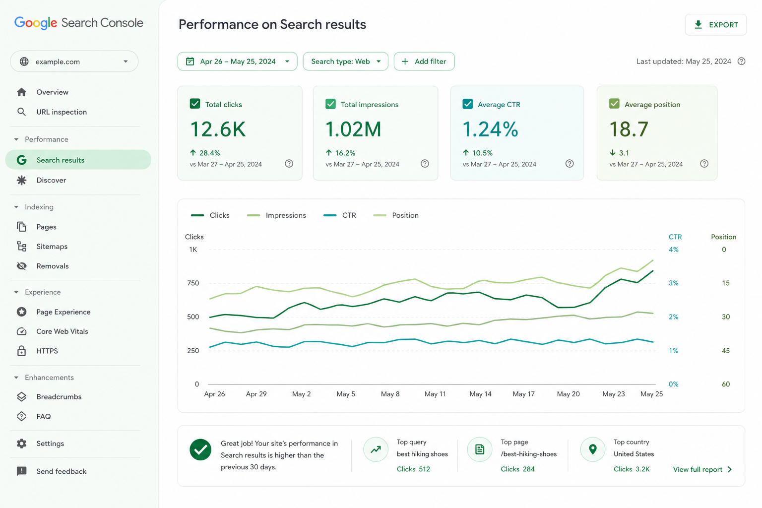Click the 'best hiking shoes' top query text

tap(422, 454)
